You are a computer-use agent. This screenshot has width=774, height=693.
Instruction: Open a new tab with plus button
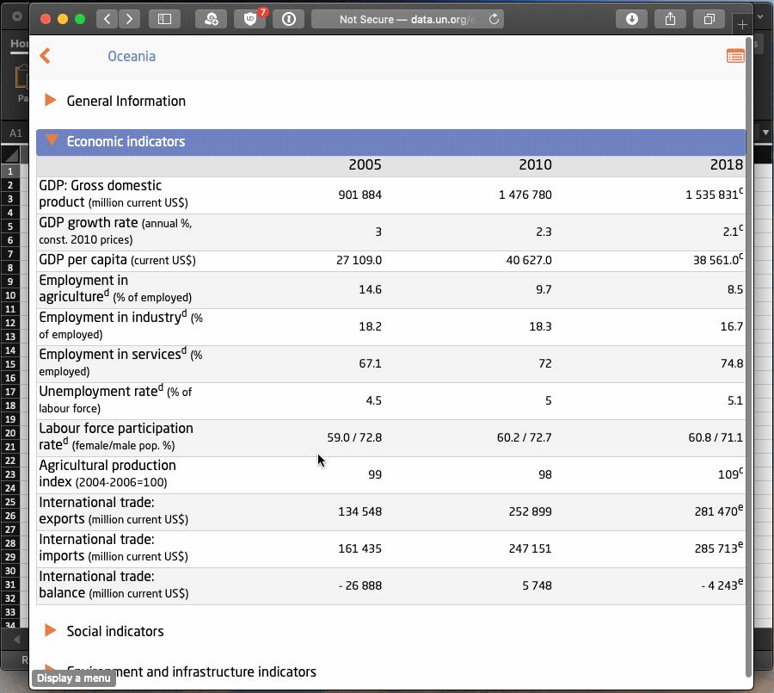click(x=743, y=23)
